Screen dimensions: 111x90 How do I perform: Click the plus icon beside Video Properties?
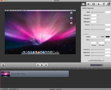(108, 8)
